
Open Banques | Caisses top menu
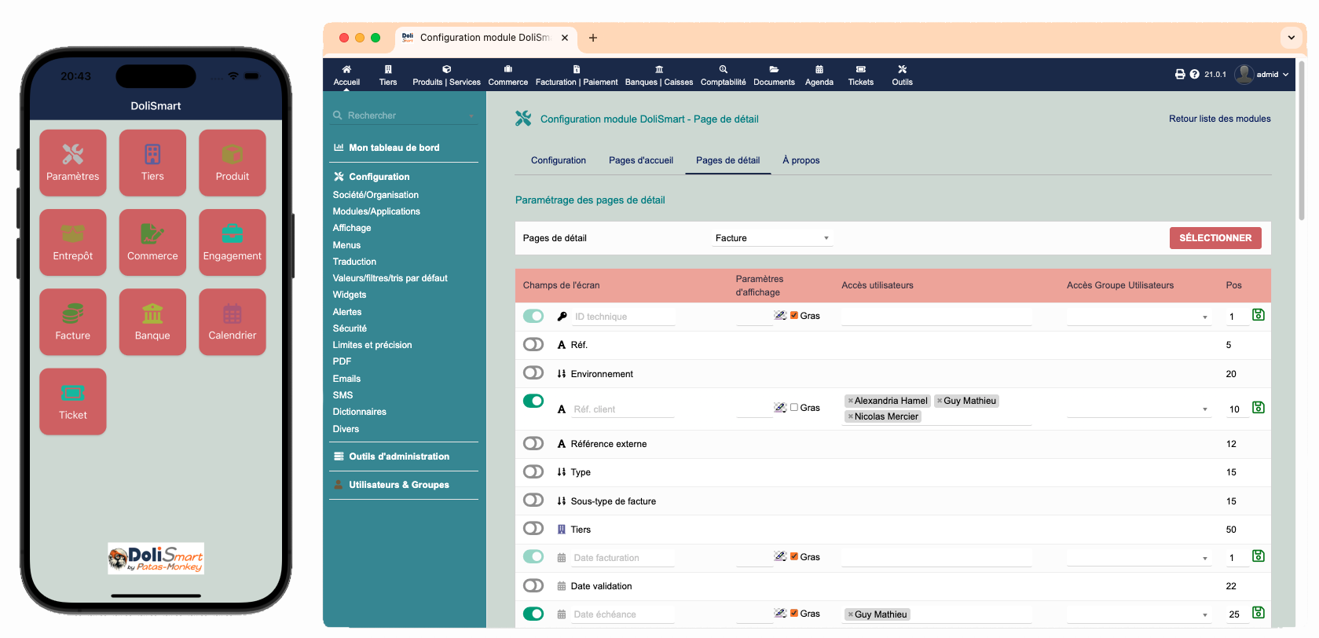659,75
